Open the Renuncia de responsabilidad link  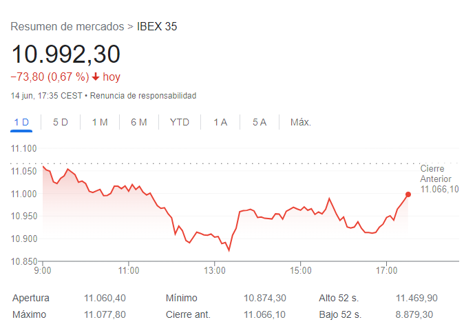click(143, 95)
